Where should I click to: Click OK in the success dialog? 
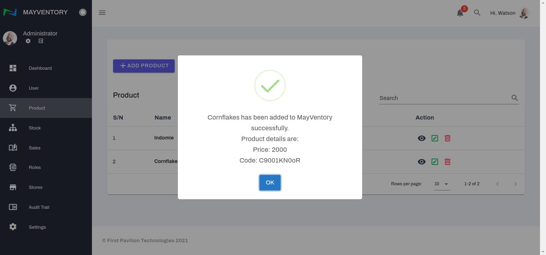[x=270, y=182]
